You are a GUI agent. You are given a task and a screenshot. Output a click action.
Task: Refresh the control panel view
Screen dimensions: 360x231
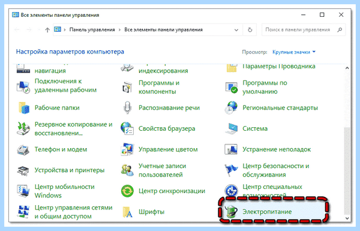pyautogui.click(x=250, y=29)
